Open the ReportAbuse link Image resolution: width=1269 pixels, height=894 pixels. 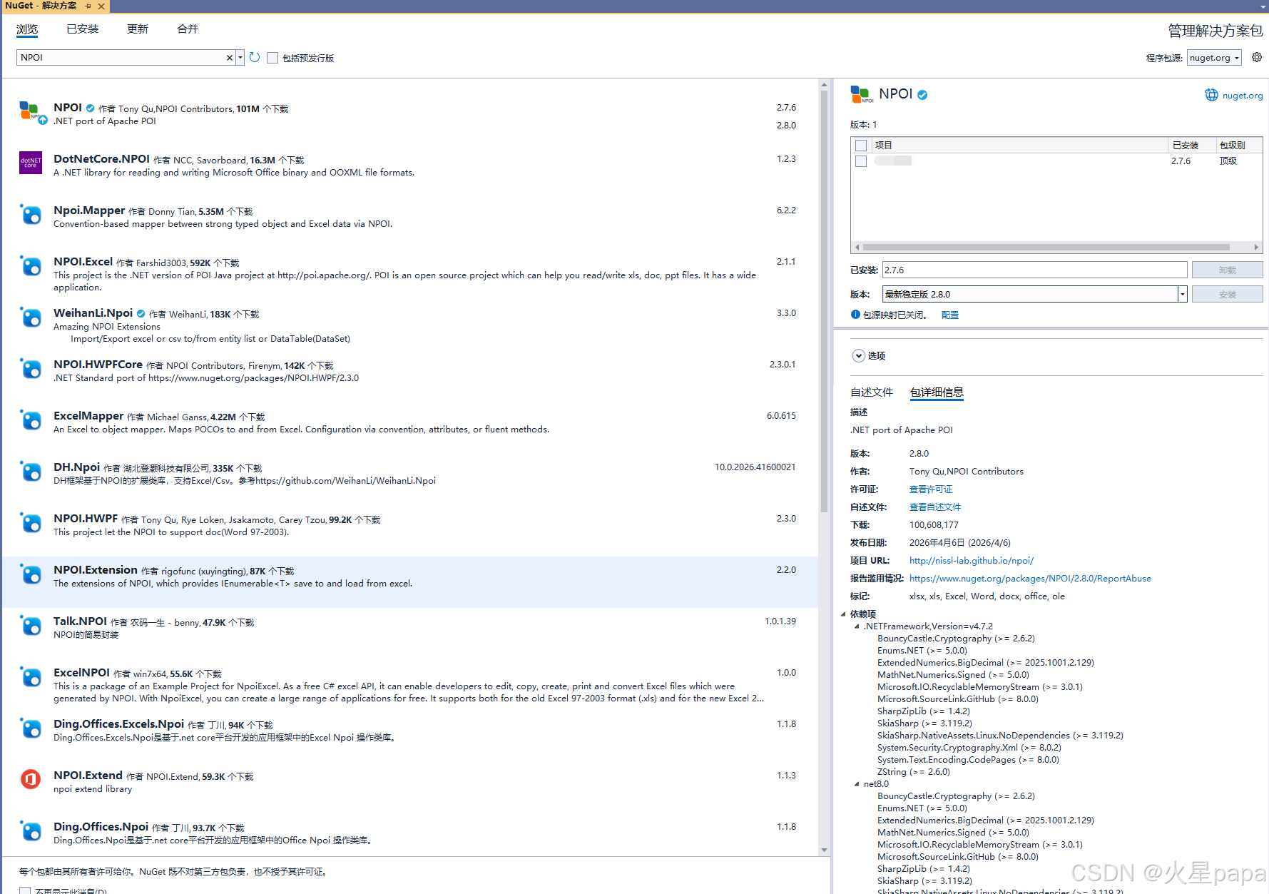coord(1030,579)
